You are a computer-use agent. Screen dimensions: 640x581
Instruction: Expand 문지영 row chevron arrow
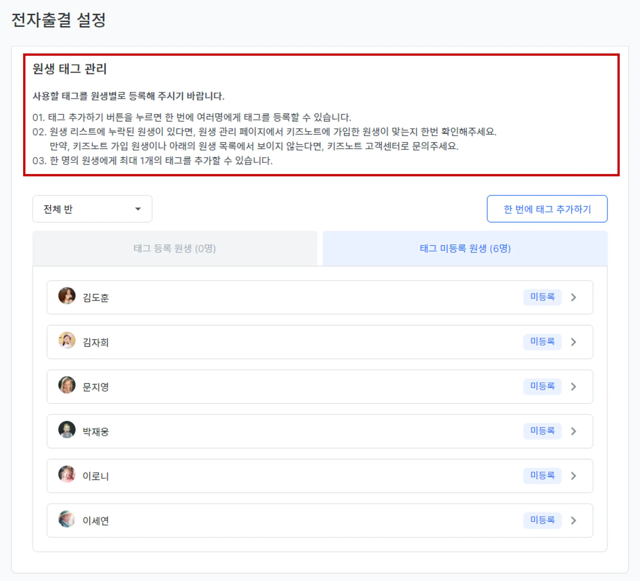[573, 387]
